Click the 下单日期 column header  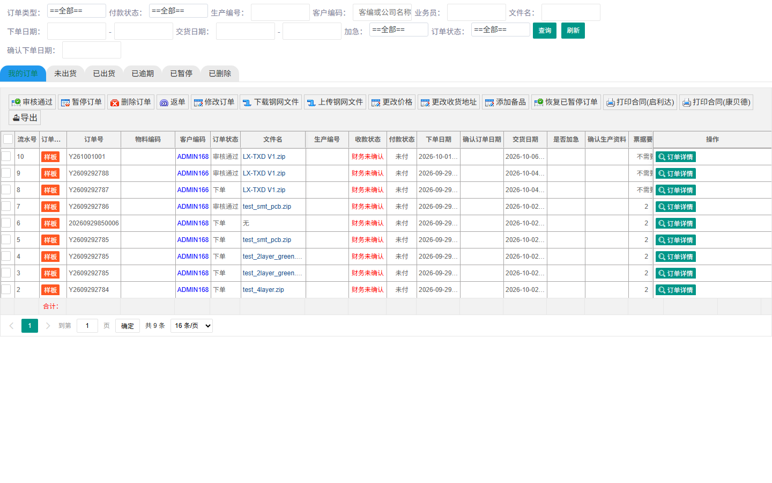439,140
